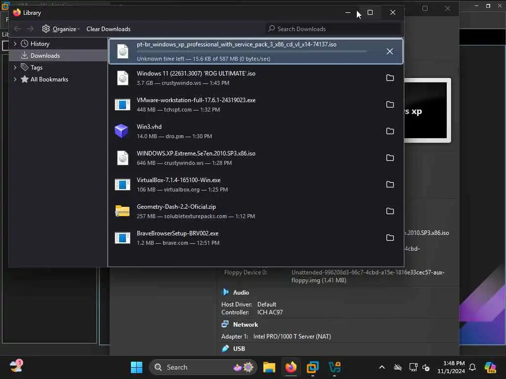Open the Copilot icon in the taskbar corner
506x379 pixels.
[x=490, y=367]
